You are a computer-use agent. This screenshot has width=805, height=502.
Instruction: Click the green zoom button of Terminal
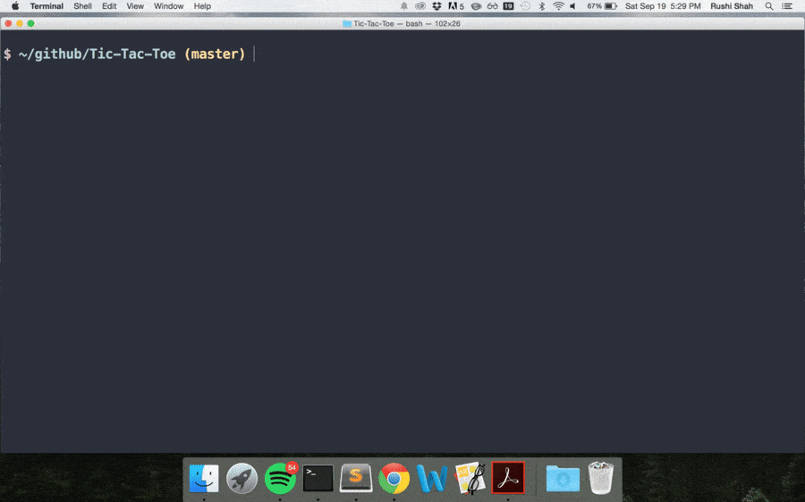(30, 23)
